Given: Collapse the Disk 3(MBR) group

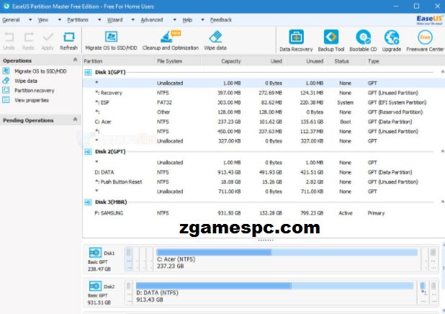Looking at the screenshot, I should [442, 202].
